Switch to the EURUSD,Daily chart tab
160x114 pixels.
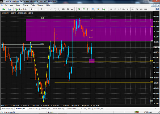[8, 109]
